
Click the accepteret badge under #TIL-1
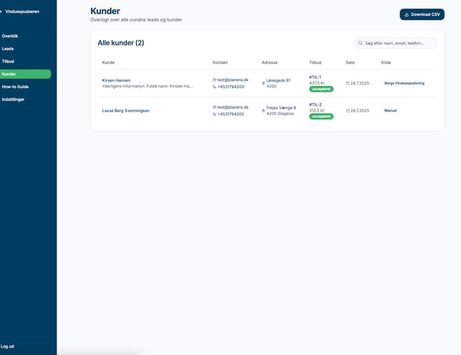click(321, 89)
